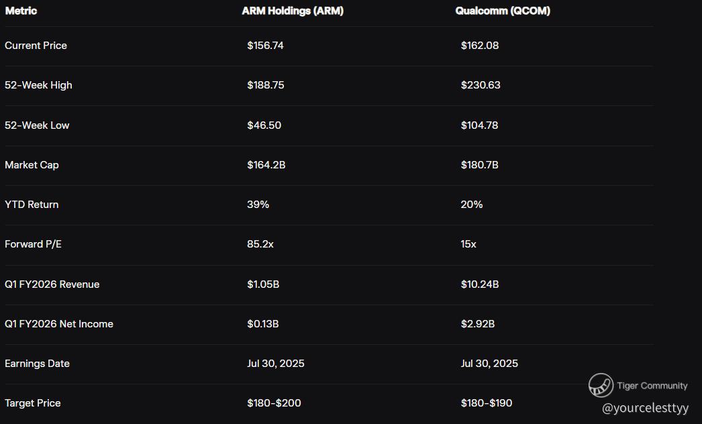Click Qualcomm's target price $180-$190
Image resolution: width=702 pixels, height=424 pixels.
(487, 403)
